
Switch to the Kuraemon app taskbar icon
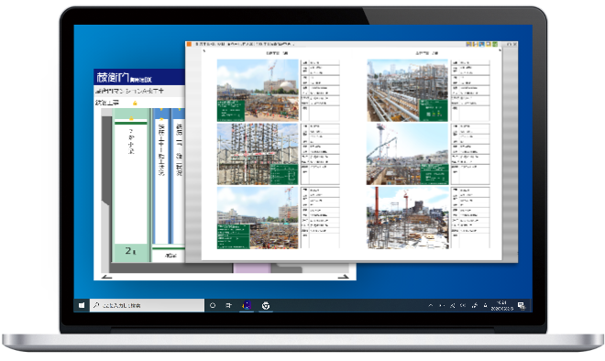[247, 305]
